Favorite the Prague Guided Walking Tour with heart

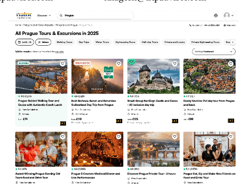coord(63,64)
